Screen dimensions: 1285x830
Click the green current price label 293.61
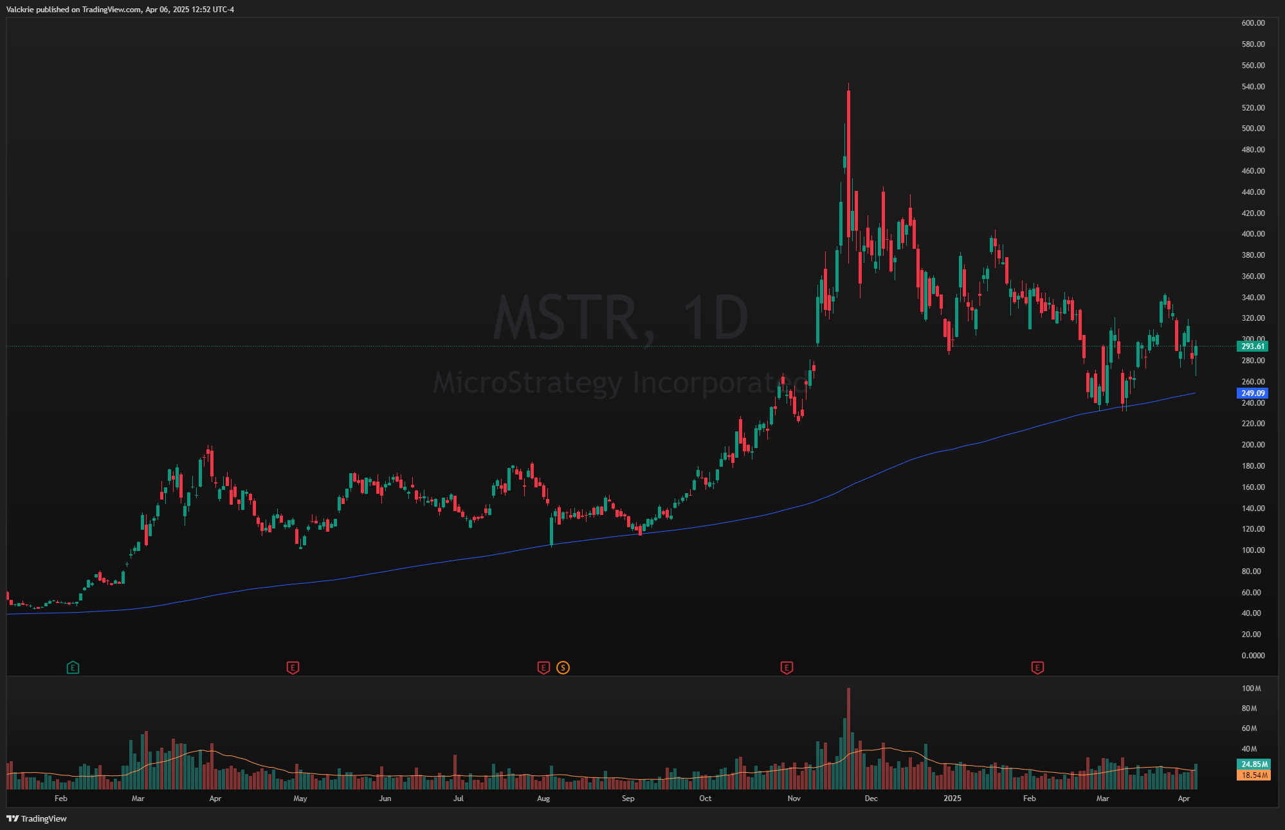click(1252, 347)
